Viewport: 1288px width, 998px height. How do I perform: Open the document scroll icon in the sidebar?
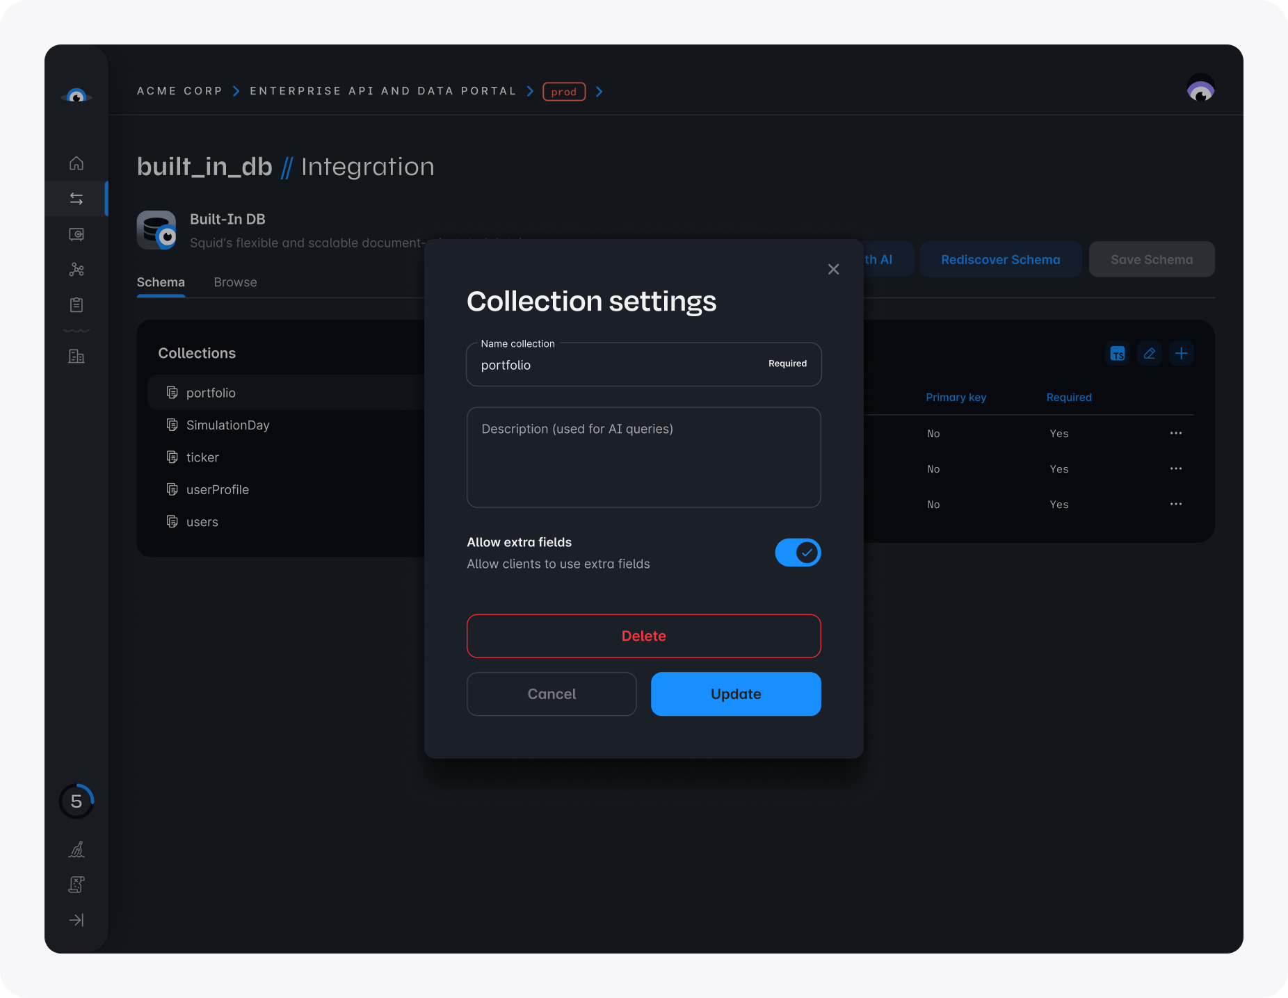click(x=77, y=885)
